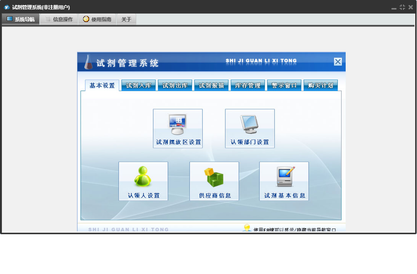417x274 pixels.
Task: Switch to 试剂出库 tab
Action: [x=175, y=85]
